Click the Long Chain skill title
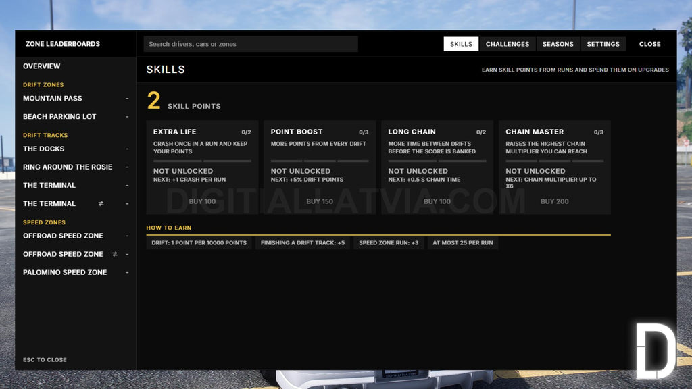 pyautogui.click(x=412, y=132)
